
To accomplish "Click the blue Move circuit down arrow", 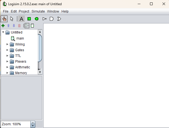I will tap(14, 26).
